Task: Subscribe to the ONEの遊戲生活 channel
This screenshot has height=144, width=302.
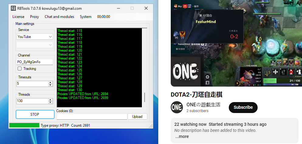Action: (243, 107)
